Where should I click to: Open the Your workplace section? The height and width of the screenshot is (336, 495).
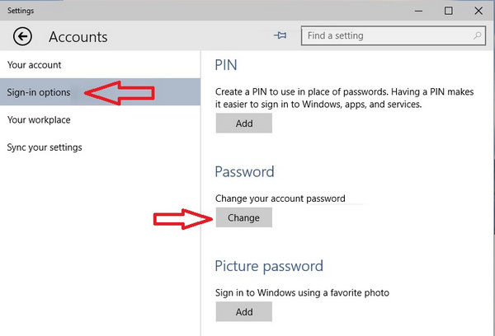39,120
